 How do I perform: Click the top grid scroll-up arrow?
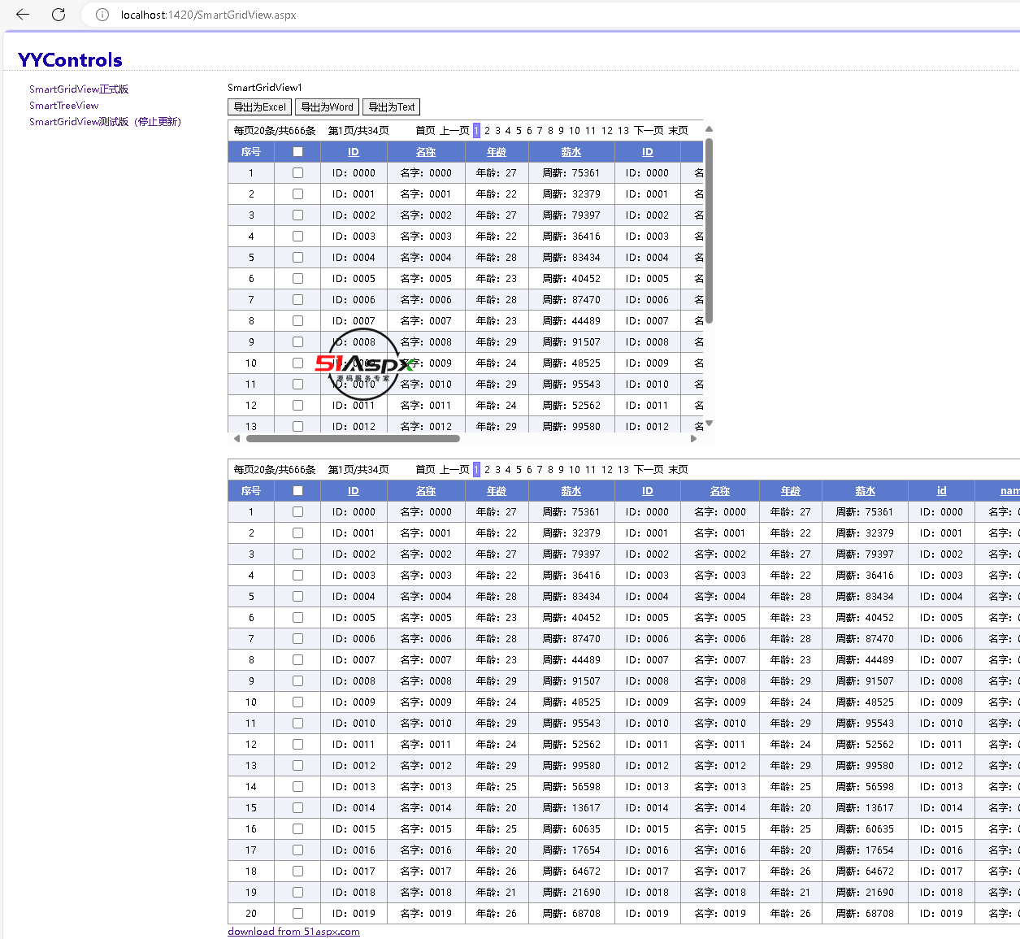coord(709,129)
